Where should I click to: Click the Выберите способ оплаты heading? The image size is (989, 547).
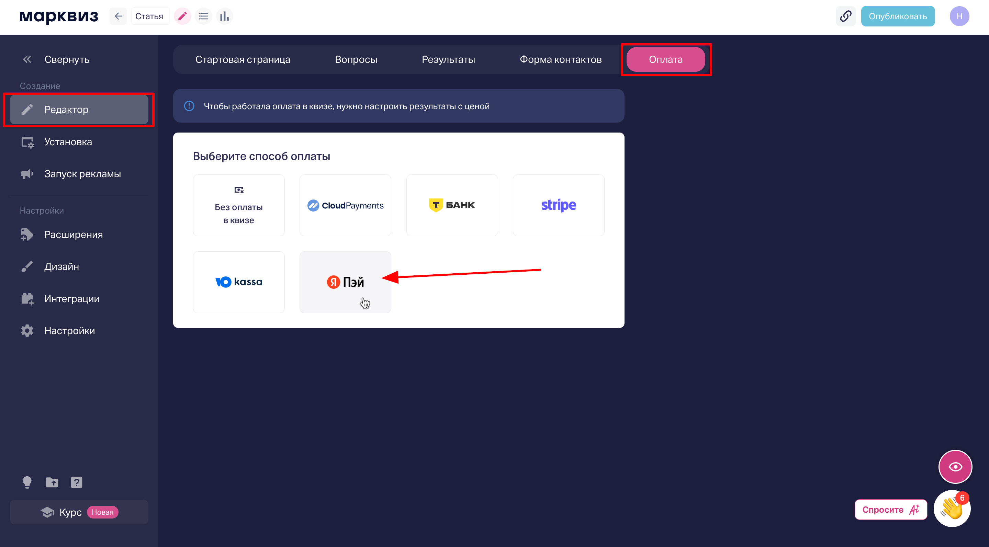[x=261, y=156]
